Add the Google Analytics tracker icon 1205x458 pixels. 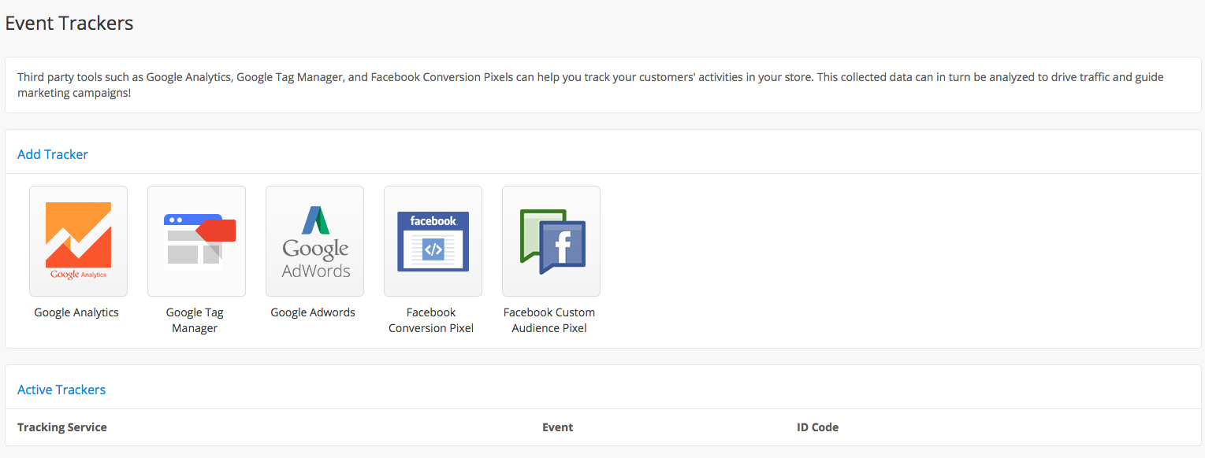78,241
